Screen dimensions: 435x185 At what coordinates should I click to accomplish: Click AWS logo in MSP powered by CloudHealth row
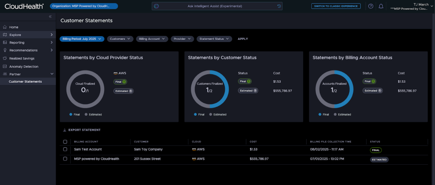194,159
